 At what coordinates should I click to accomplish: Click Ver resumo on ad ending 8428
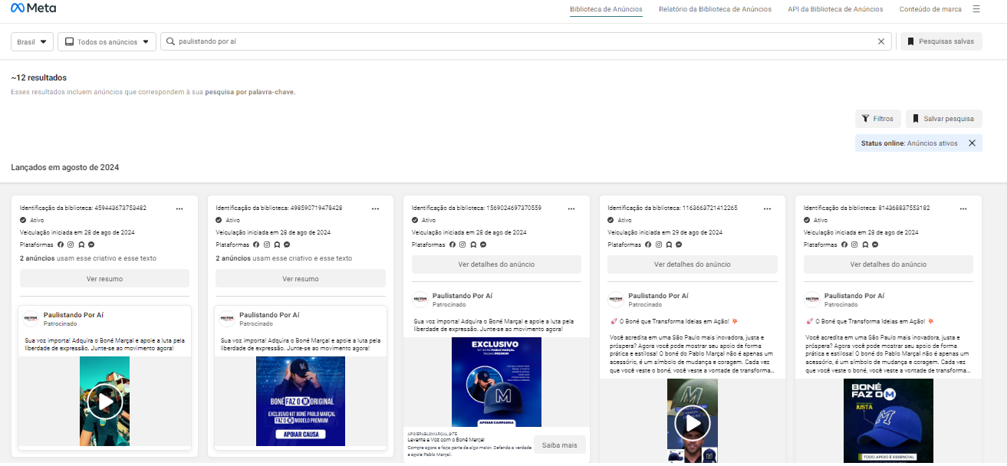tap(301, 279)
